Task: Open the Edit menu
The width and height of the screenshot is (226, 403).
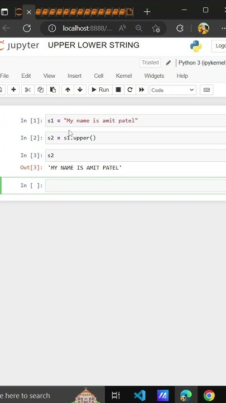Action: click(26, 76)
